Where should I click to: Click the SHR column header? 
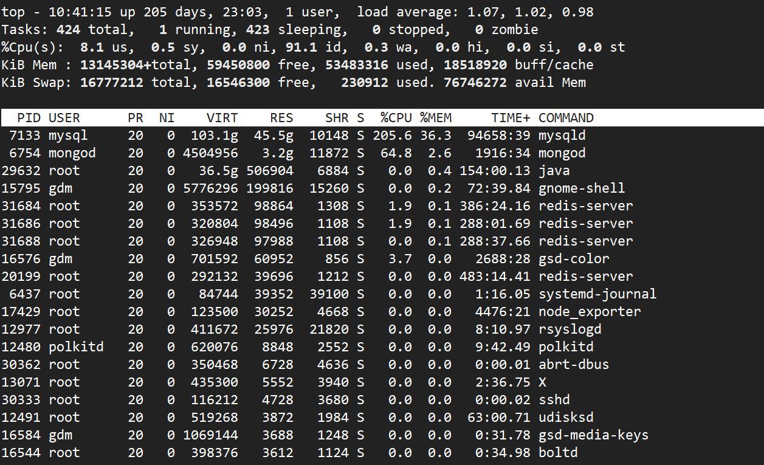[337, 118]
